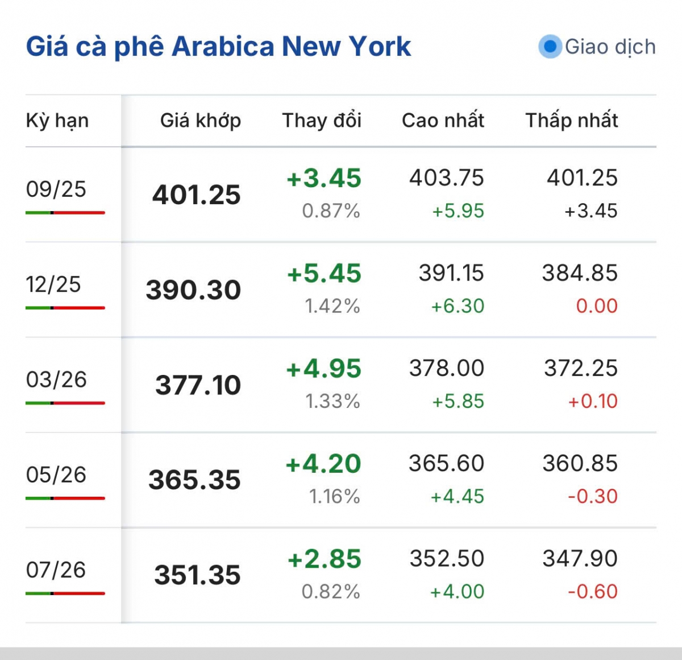The height and width of the screenshot is (660, 682).
Task: Open the 05/26 contract term row
Action: [341, 480]
